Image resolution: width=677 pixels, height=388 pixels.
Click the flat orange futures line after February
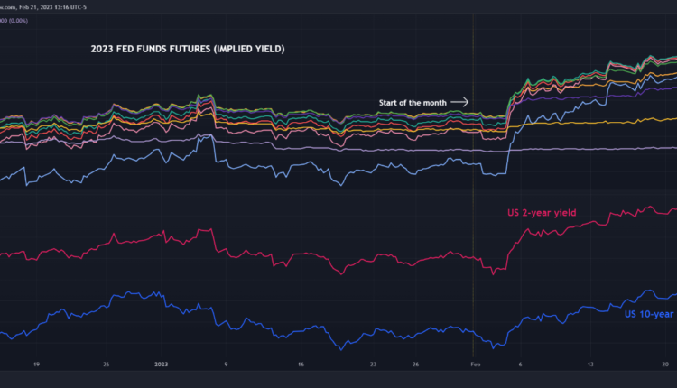point(587,122)
